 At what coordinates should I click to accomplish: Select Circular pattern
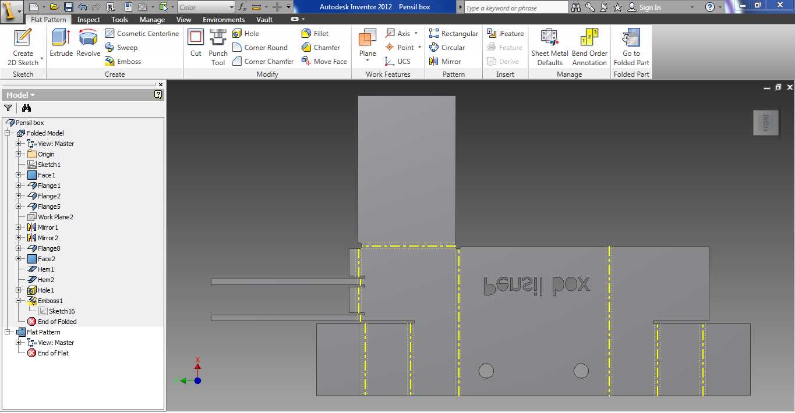[x=447, y=47]
